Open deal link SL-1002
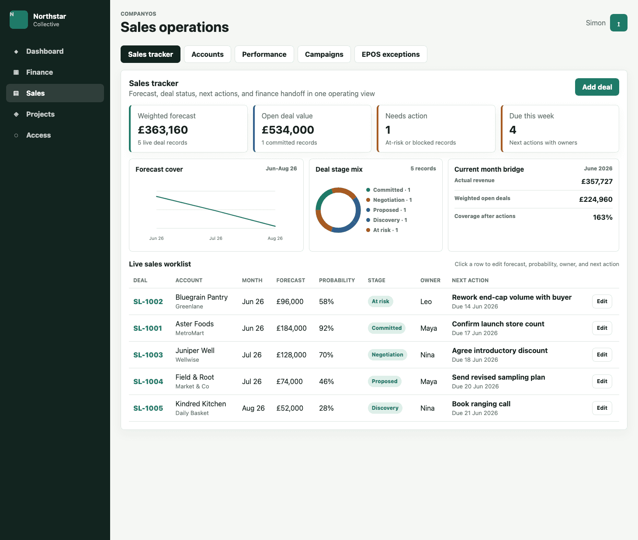This screenshot has width=638, height=540. pyautogui.click(x=148, y=301)
